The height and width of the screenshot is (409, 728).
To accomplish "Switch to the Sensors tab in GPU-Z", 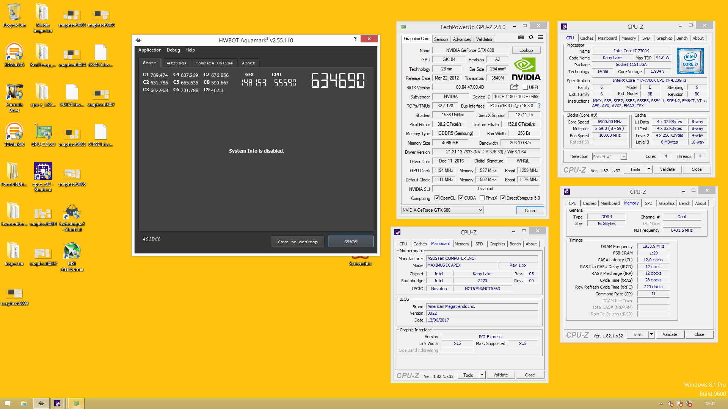I will click(441, 39).
